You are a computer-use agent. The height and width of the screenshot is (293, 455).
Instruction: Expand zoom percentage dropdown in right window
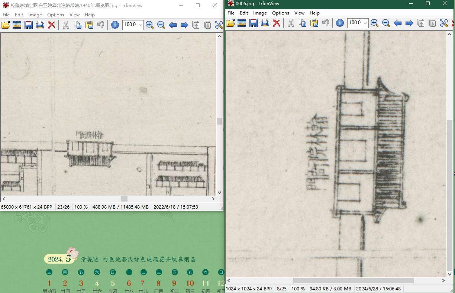[x=365, y=23]
